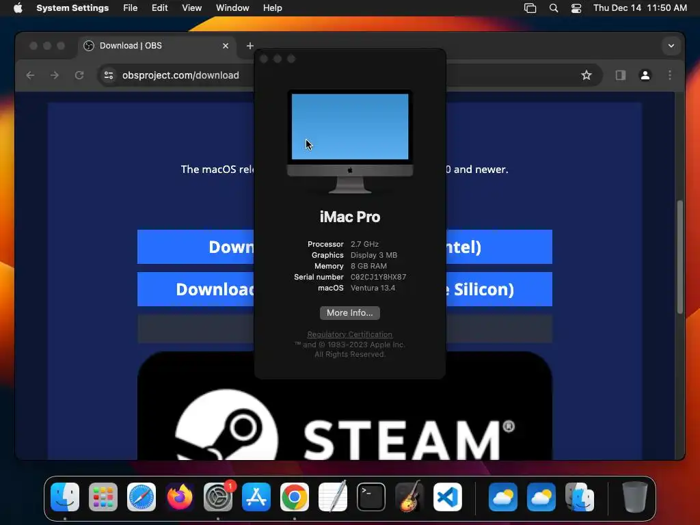This screenshot has height=525, width=700.
Task: Open the Window menu
Action: tap(232, 8)
